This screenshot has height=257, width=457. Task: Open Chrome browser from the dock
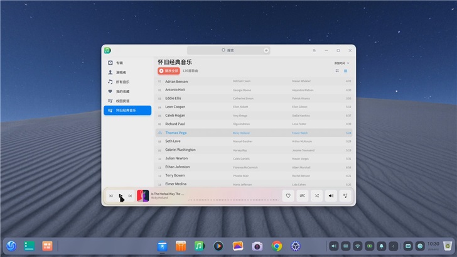[277, 246]
